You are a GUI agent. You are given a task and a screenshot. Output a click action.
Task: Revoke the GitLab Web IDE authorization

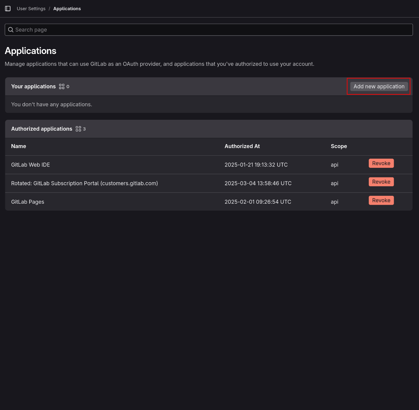(x=381, y=163)
